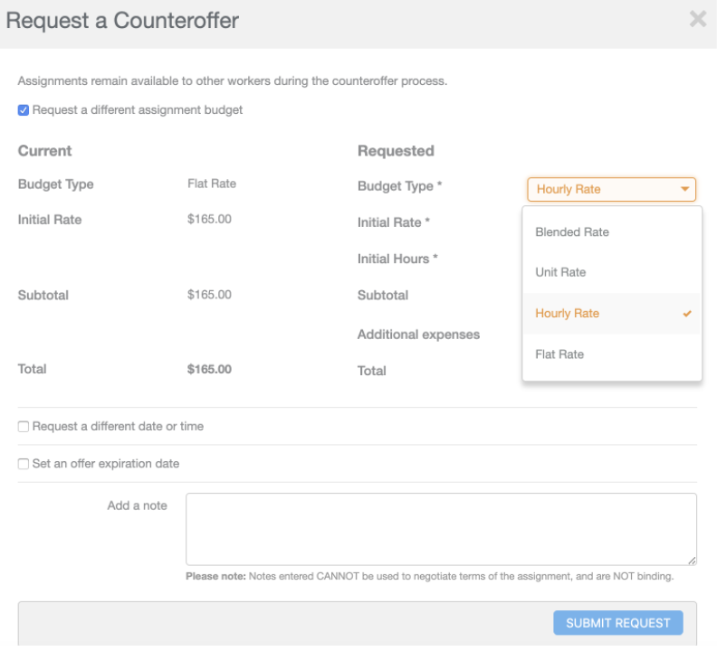Select Blended Rate from the list
This screenshot has height=651, width=717.
tap(572, 232)
